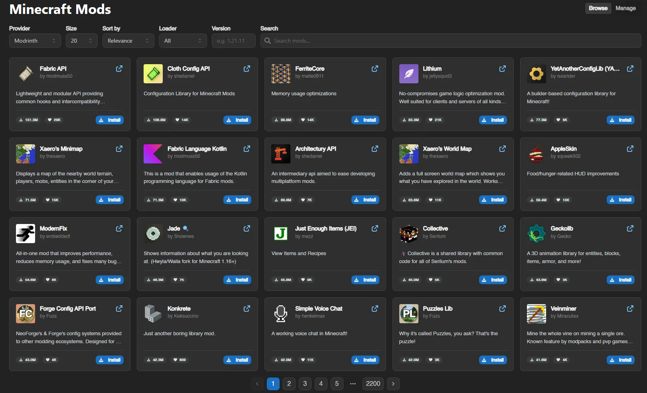The width and height of the screenshot is (647, 393).
Task: Open external link for Xaero's World Map
Action: coord(503,149)
